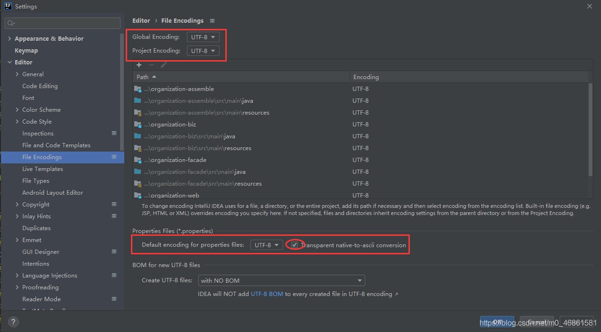Collapse the Editor section
This screenshot has height=332, width=601.
9,63
